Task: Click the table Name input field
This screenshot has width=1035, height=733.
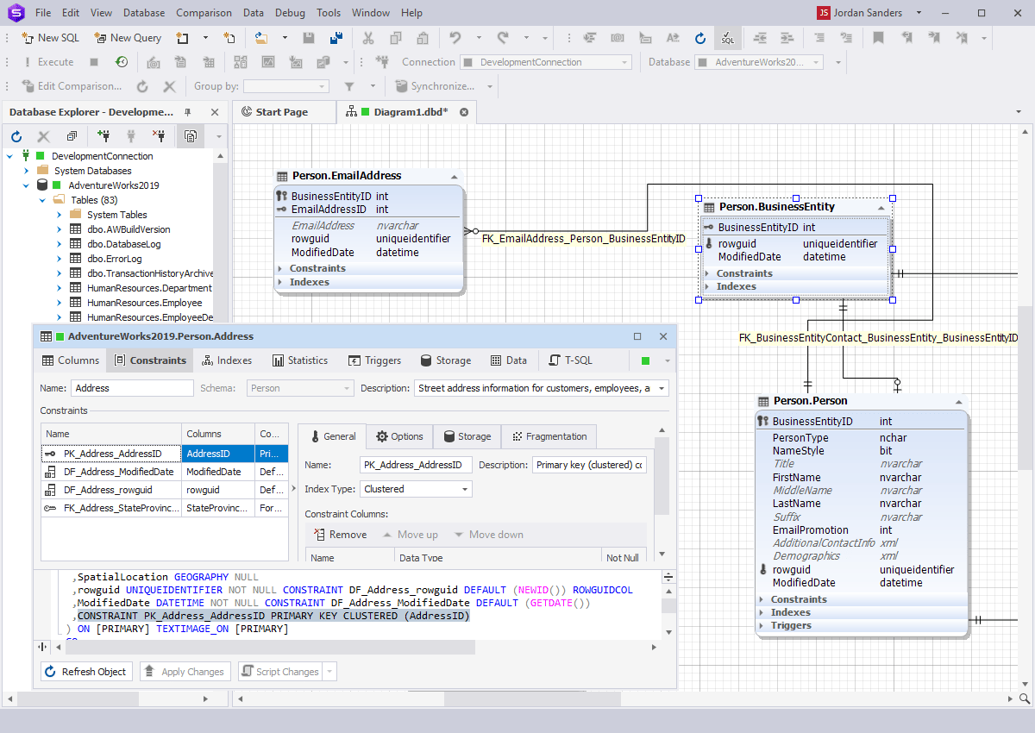Action: pos(132,388)
